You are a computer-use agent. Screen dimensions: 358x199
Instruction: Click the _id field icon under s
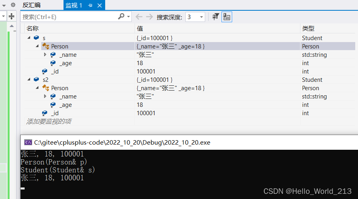(x=44, y=71)
